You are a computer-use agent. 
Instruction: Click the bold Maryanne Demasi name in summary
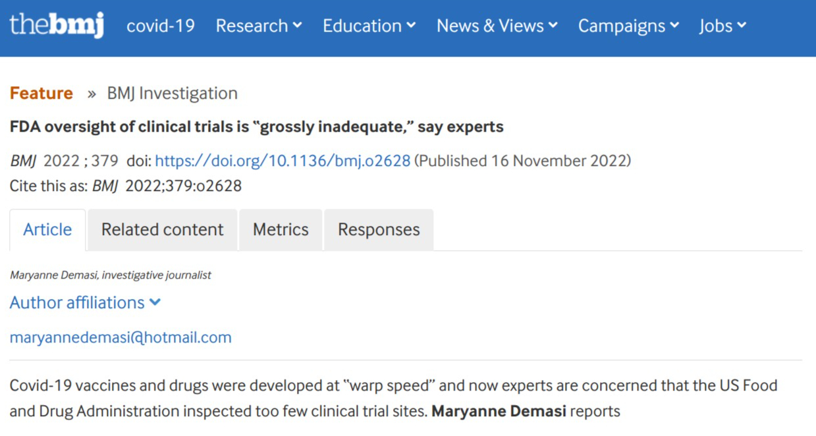[x=499, y=412]
